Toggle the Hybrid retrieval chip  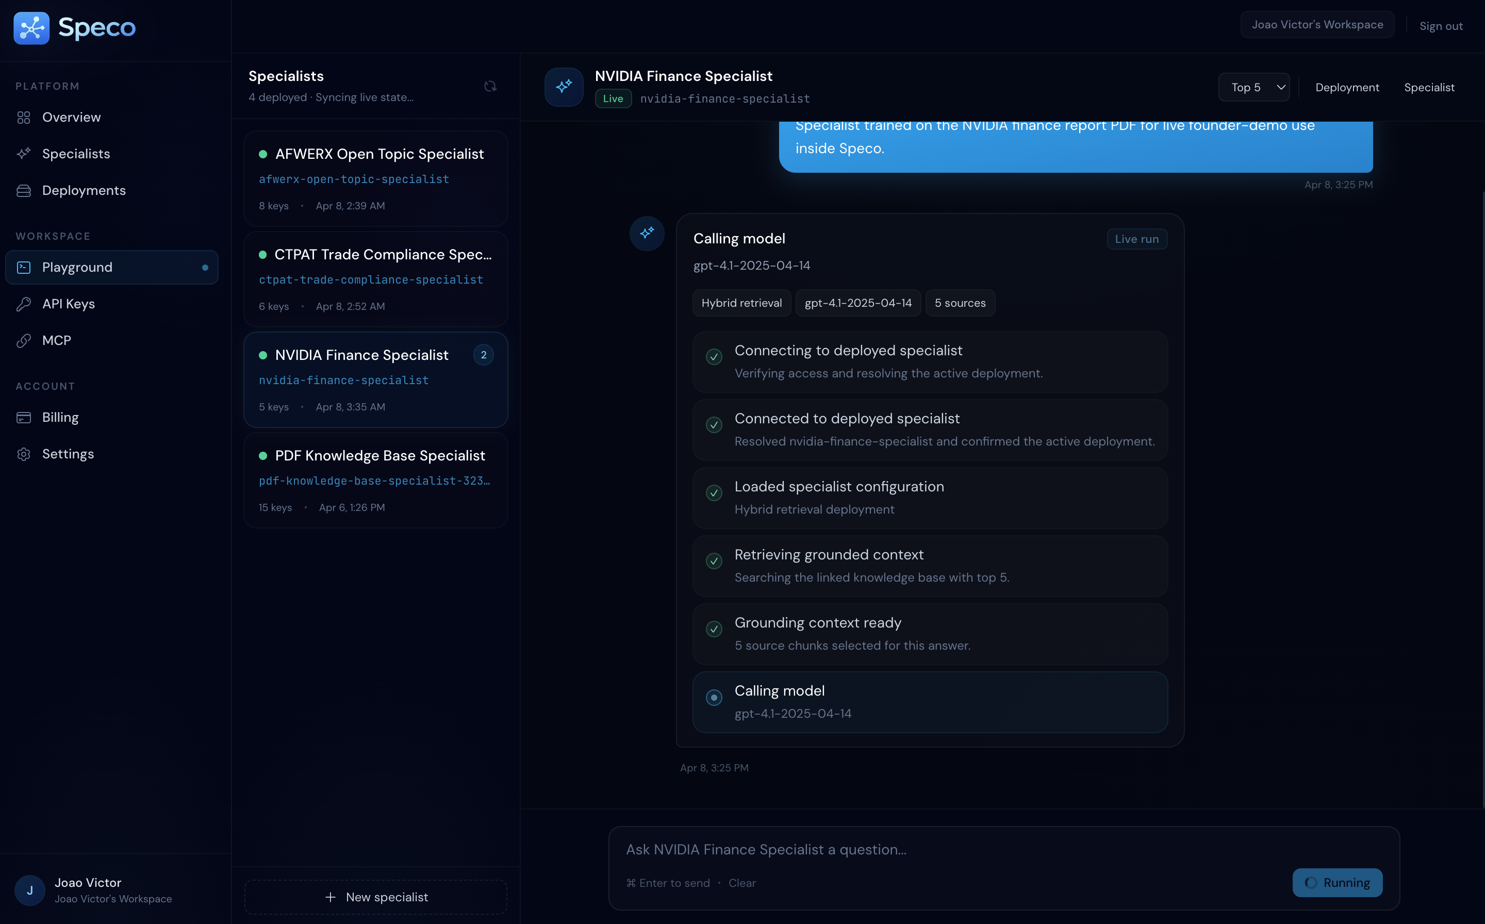741,303
